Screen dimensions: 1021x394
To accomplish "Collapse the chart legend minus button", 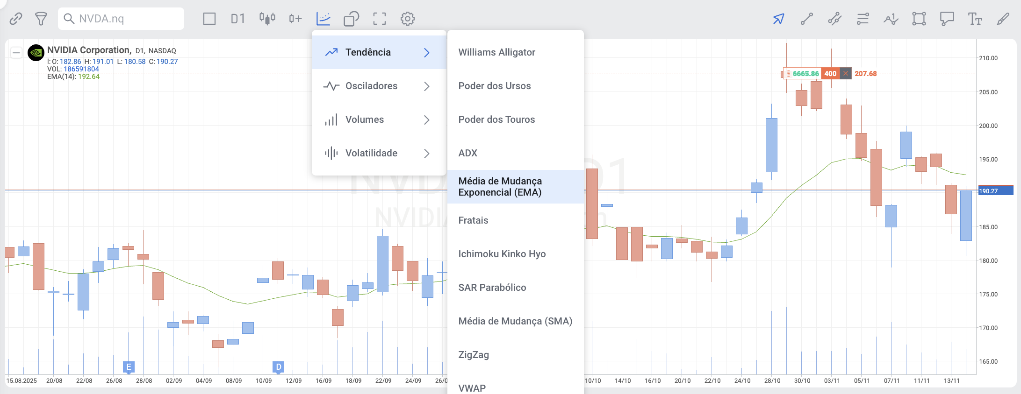I will (16, 52).
